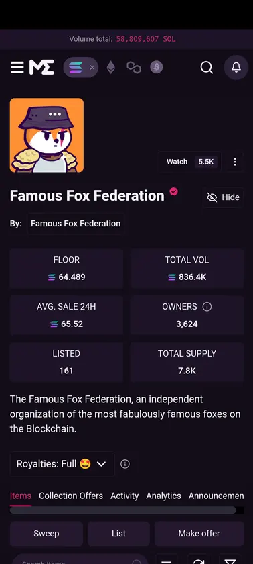
Task: Tap the Magic Eden ME logo
Action: pos(41,67)
